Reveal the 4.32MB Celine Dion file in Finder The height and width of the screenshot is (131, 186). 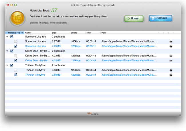point(171,60)
